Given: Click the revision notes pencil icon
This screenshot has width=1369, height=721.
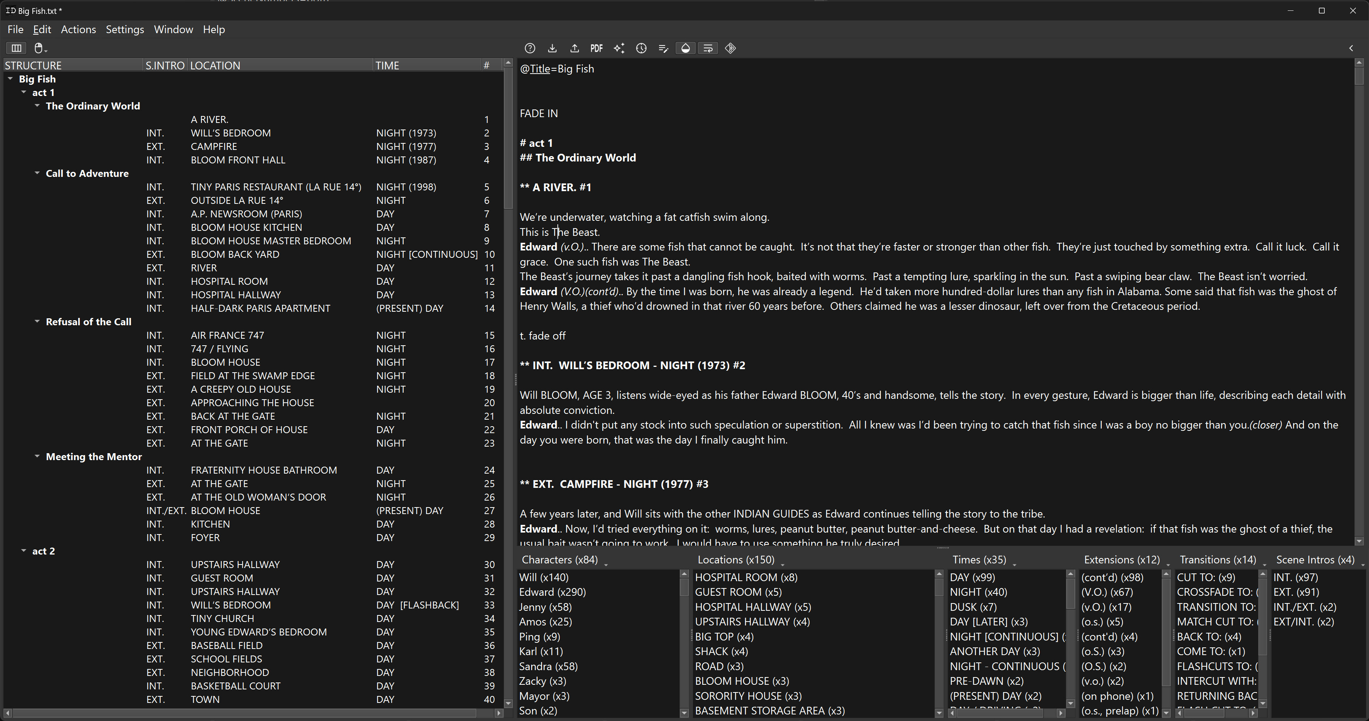Looking at the screenshot, I should 663,49.
